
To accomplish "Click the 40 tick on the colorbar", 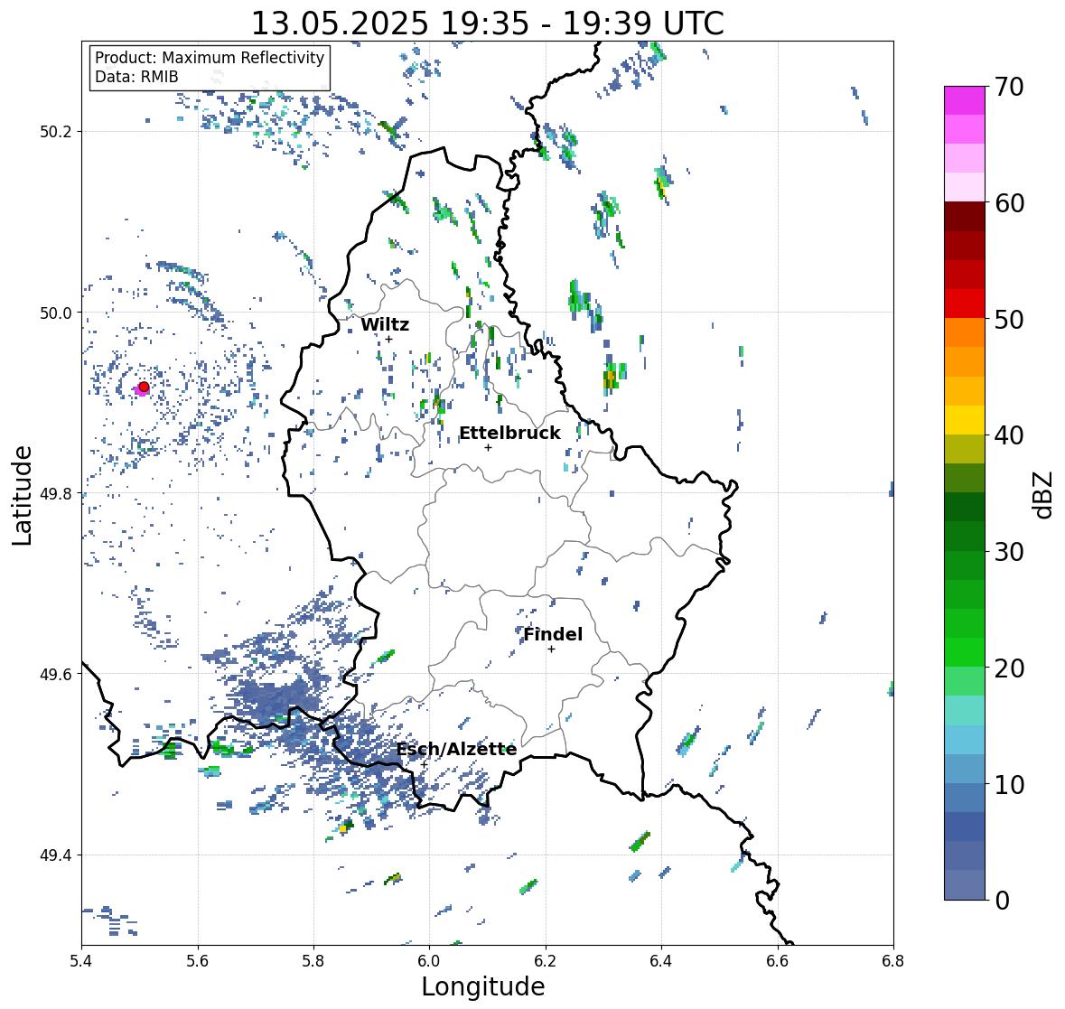I will pyautogui.click(x=1009, y=435).
